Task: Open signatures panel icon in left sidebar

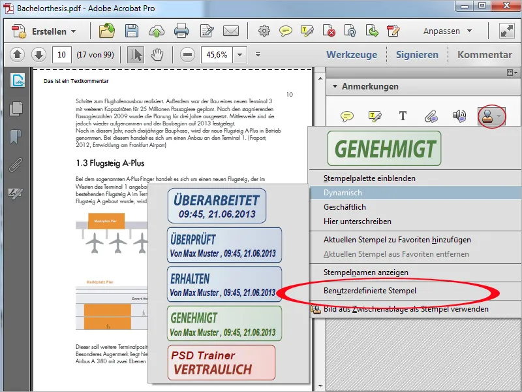Action: [x=17, y=80]
